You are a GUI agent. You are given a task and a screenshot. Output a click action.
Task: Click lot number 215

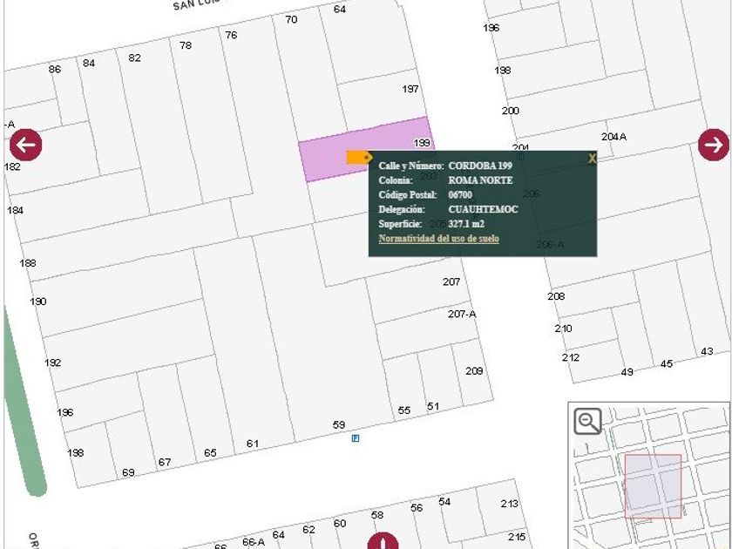click(x=517, y=537)
